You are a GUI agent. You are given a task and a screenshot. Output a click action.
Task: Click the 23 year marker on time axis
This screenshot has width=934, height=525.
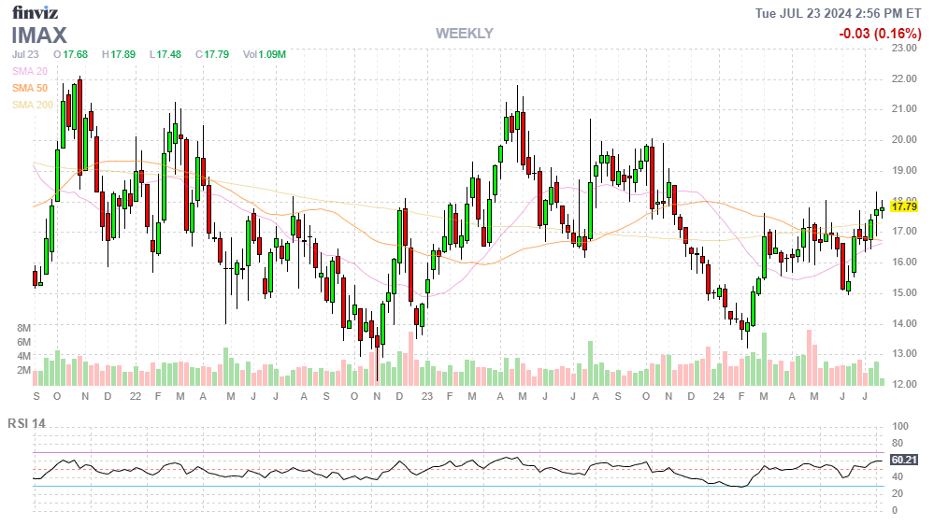point(427,396)
